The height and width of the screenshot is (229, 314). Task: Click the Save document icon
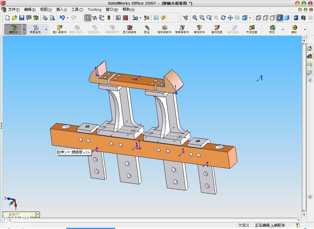pyautogui.click(x=21, y=18)
